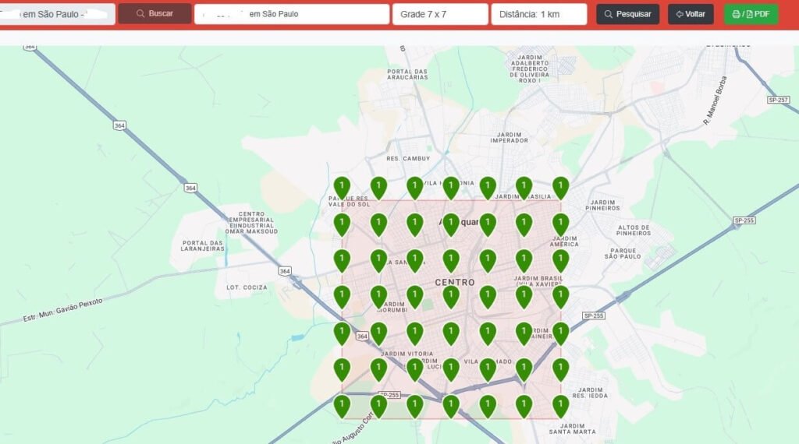799x444 pixels.
Task: Select the top-left green pin in the grid
Action: point(342,187)
